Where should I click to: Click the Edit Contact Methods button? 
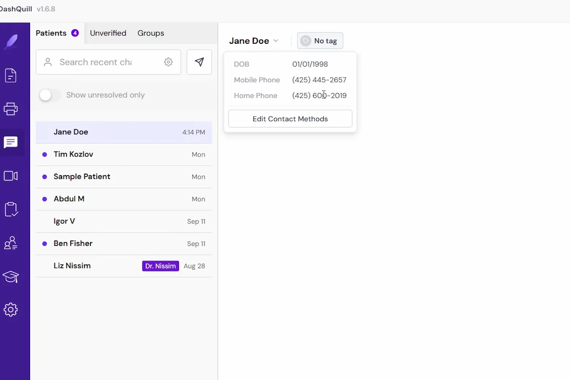coord(290,119)
